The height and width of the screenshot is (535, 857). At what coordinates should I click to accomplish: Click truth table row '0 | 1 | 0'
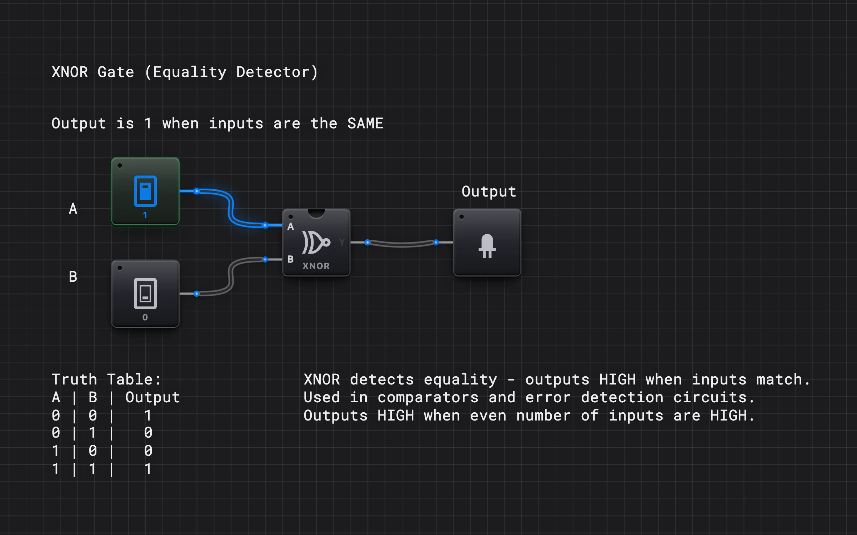tap(102, 433)
